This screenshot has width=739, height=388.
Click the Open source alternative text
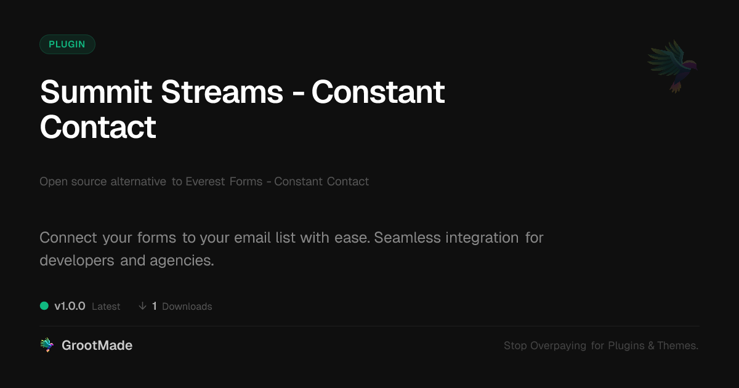(103, 181)
